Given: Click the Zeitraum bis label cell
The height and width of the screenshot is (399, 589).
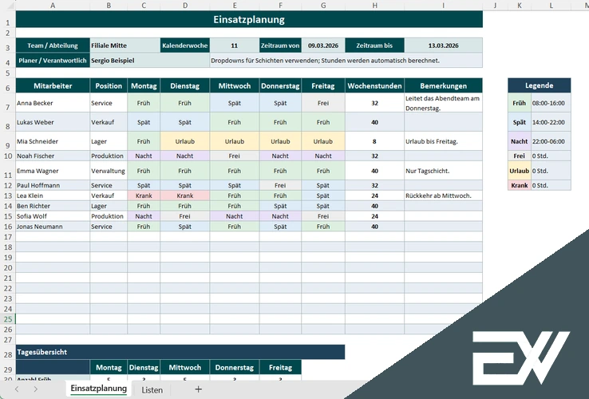Looking at the screenshot, I should (x=374, y=45).
